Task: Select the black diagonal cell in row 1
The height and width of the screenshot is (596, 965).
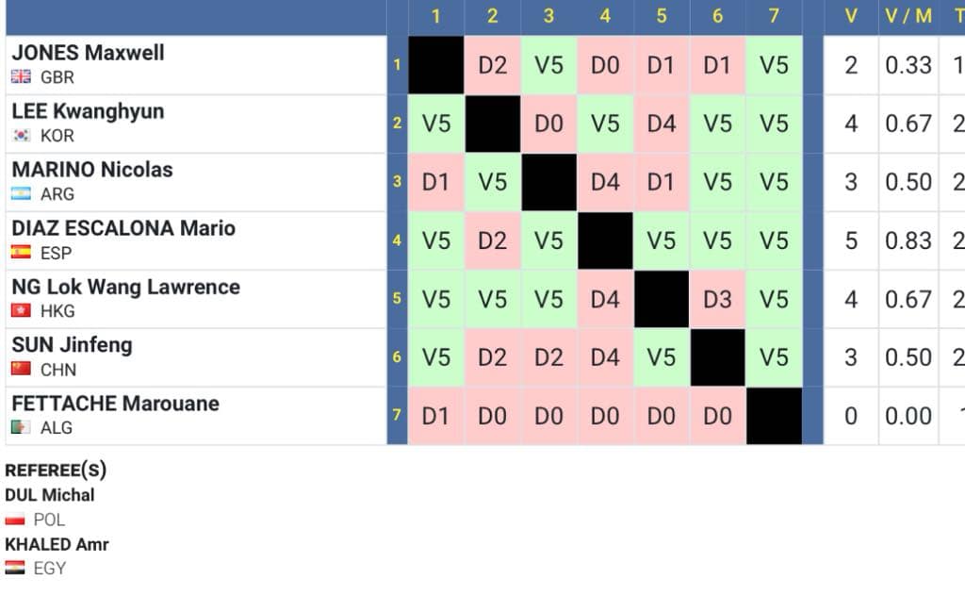Action: tap(435, 65)
